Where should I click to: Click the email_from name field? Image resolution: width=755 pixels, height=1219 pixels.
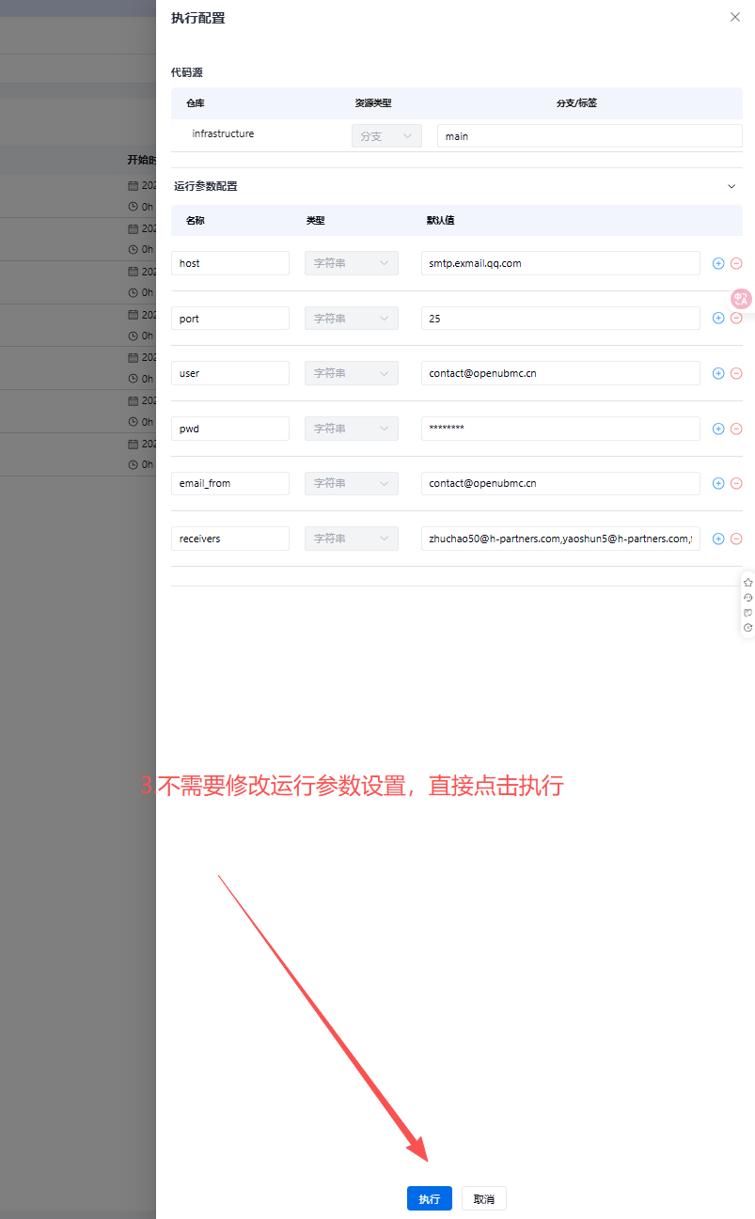coord(230,483)
